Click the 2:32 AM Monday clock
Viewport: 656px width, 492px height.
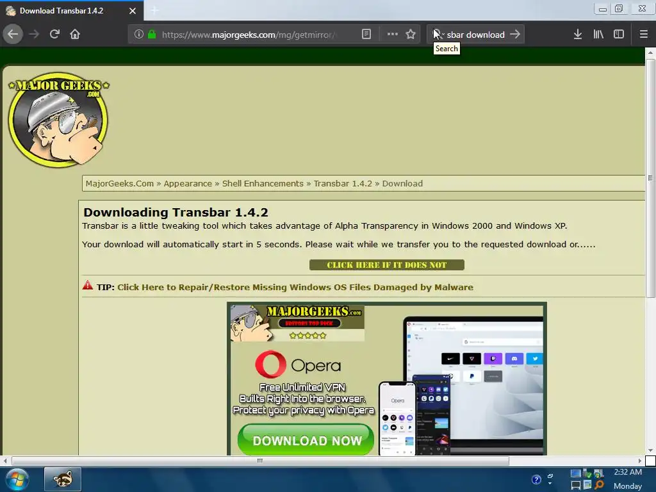[x=628, y=479]
